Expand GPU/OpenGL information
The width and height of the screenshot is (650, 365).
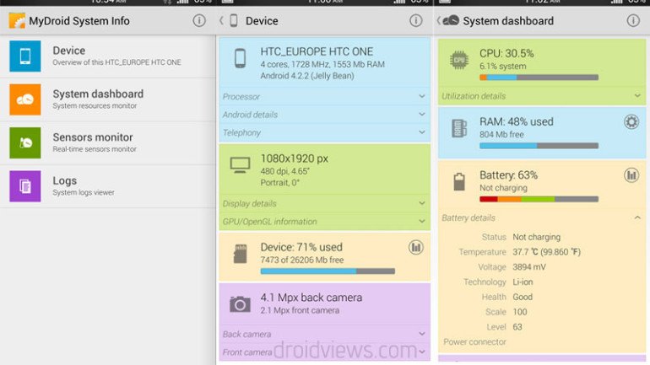click(325, 222)
